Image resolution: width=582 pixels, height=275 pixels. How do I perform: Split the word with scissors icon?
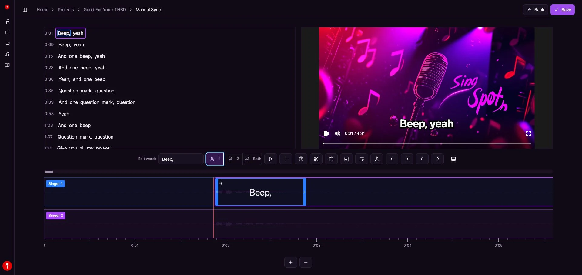click(316, 159)
